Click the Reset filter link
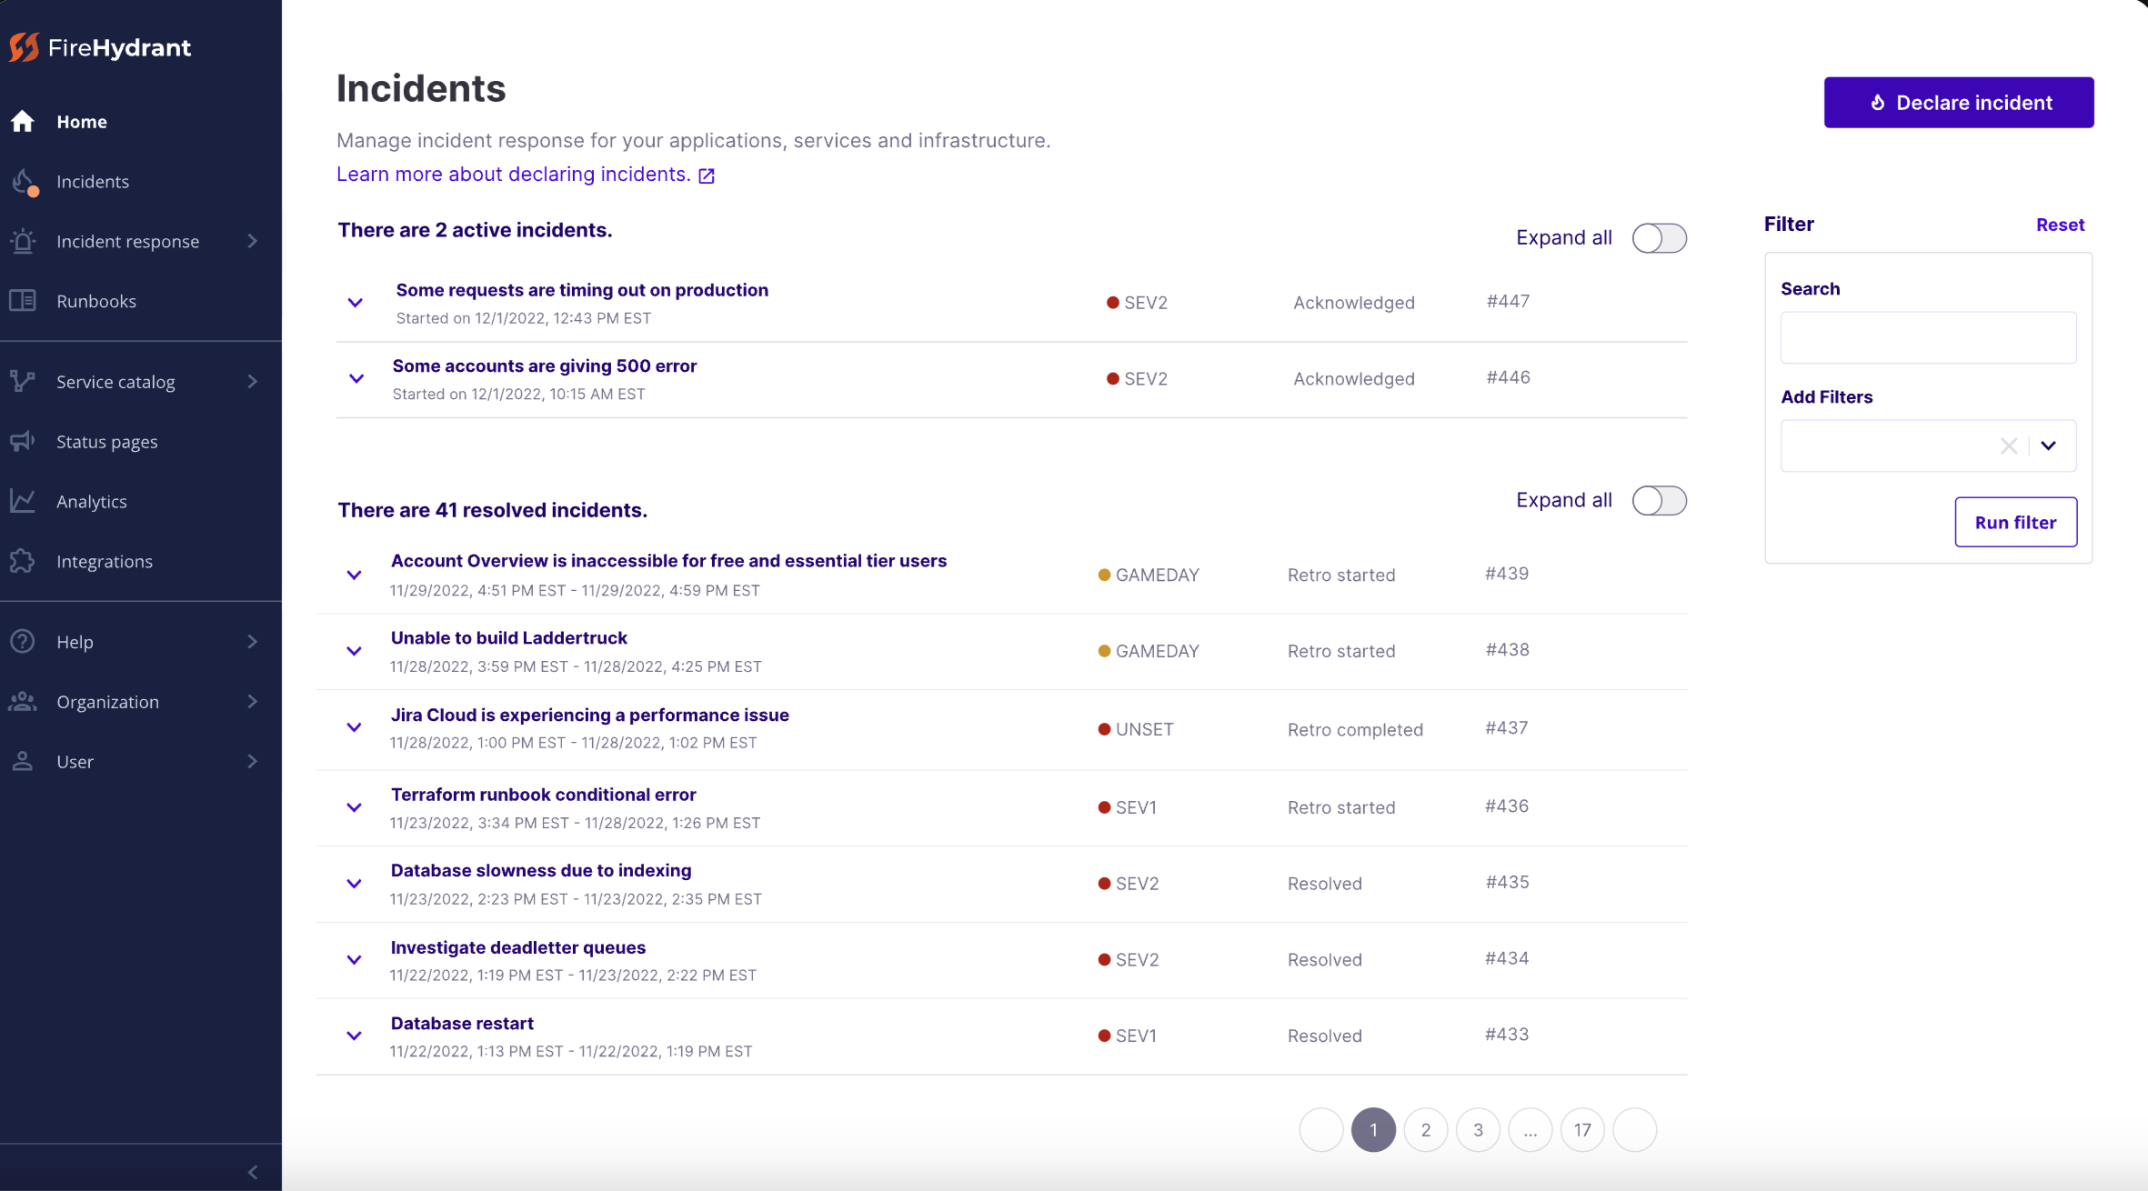 [x=2060, y=225]
